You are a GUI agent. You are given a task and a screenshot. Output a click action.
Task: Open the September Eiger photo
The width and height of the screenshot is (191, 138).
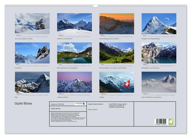32,82
